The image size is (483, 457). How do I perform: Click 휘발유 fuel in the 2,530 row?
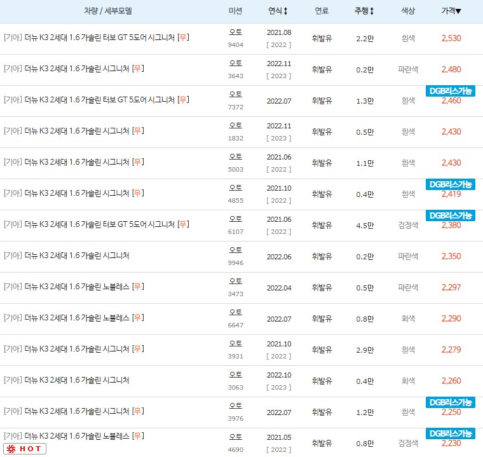pyautogui.click(x=322, y=38)
